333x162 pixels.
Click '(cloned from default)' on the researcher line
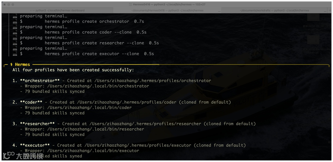click(230, 123)
